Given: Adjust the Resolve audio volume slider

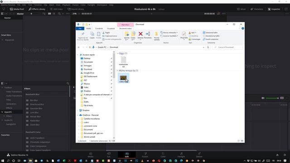Looking at the screenshot, I should tap(272, 98).
